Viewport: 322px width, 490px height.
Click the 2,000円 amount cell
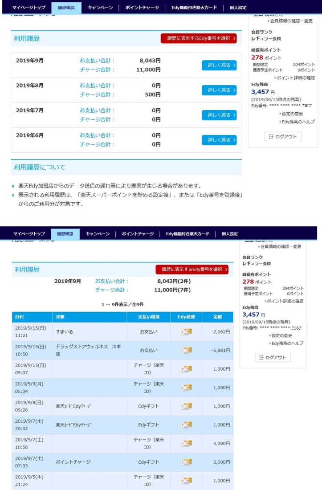218,462
